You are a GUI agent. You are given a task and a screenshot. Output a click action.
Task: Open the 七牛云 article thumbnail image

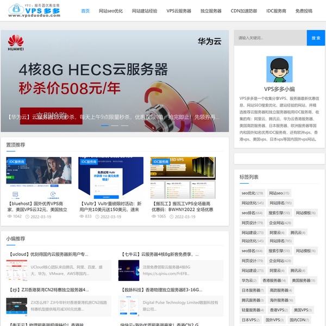[x=129, y=270]
